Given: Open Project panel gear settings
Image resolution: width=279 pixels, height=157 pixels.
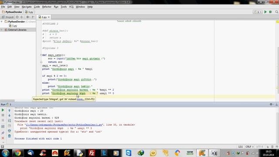Looking at the screenshot, I should click(27, 17).
